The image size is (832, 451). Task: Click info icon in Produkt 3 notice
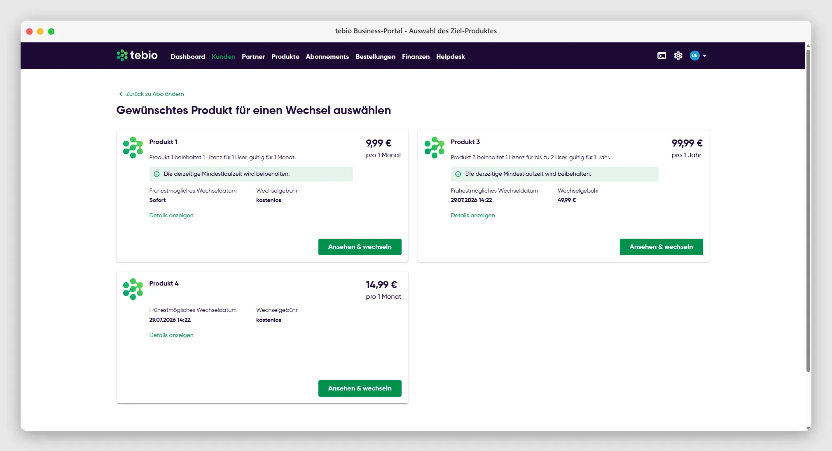pos(458,174)
